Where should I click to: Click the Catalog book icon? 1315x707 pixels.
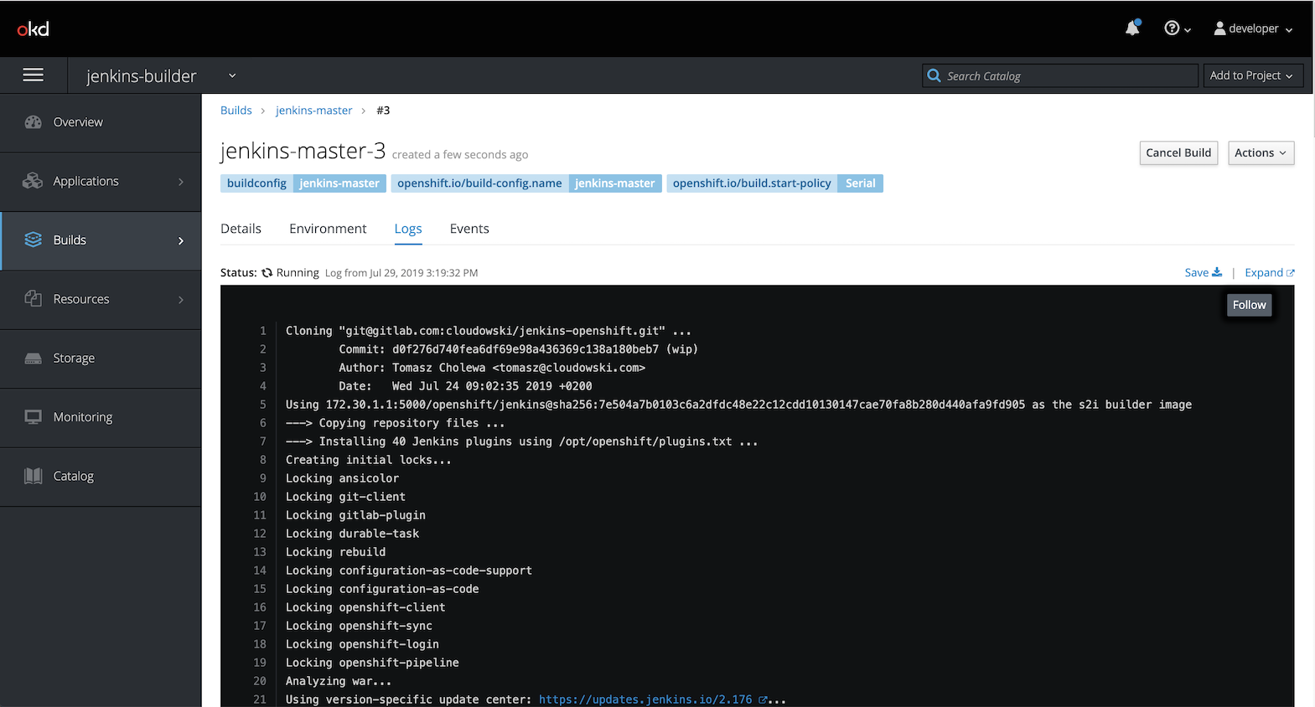(x=34, y=476)
